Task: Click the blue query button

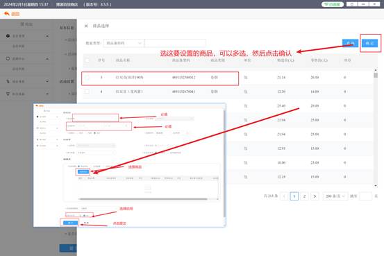Action: pyautogui.click(x=350, y=43)
